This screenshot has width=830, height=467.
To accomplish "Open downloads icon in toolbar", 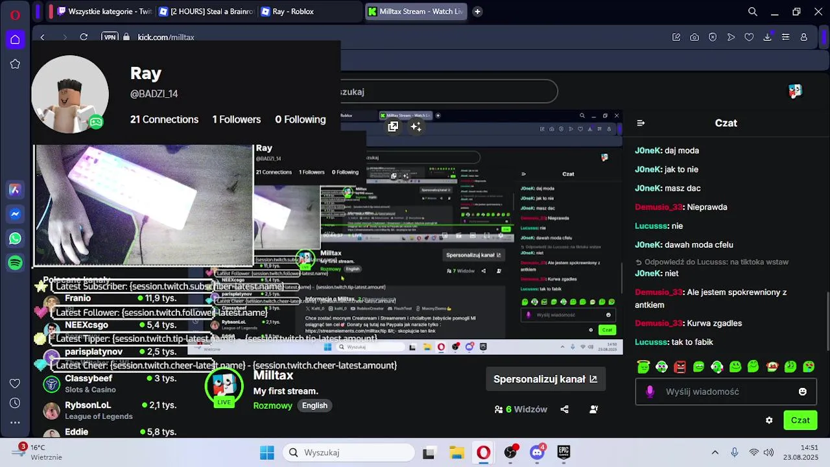I will (x=767, y=37).
